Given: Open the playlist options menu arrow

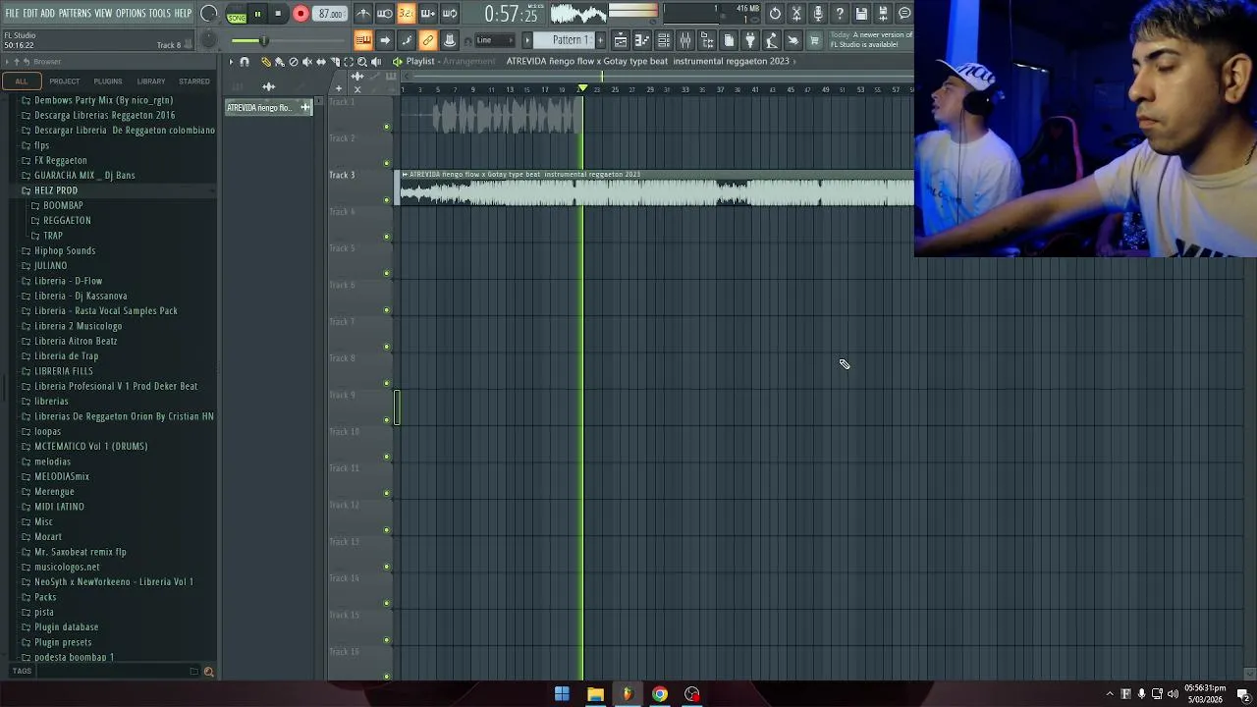Looking at the screenshot, I should [x=231, y=61].
